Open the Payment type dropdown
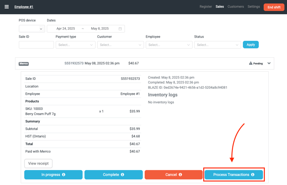The height and width of the screenshot is (185, 287). (x=76, y=45)
